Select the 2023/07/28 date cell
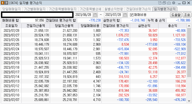The width and height of the screenshot is (192, 104). (x=11, y=30)
